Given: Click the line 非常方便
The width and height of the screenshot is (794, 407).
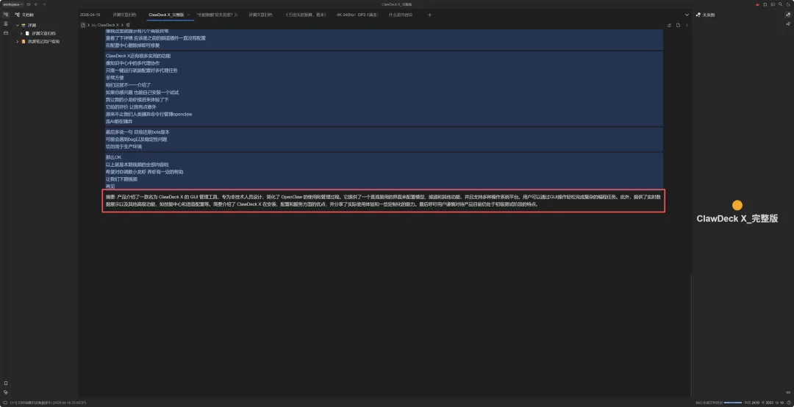Looking at the screenshot, I should click(115, 77).
